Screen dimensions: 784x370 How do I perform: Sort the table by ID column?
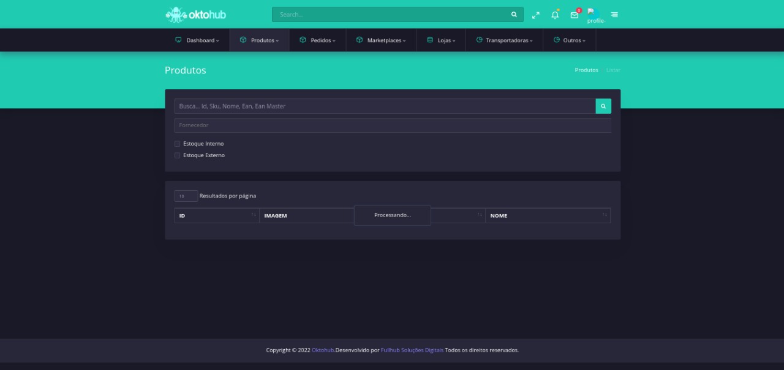pyautogui.click(x=217, y=215)
